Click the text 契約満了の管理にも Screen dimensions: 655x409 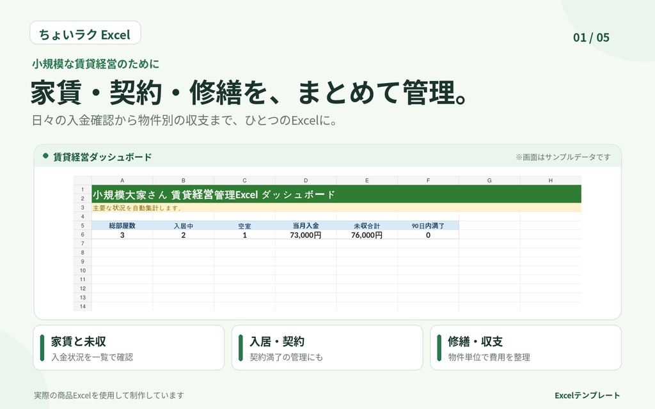click(x=286, y=357)
